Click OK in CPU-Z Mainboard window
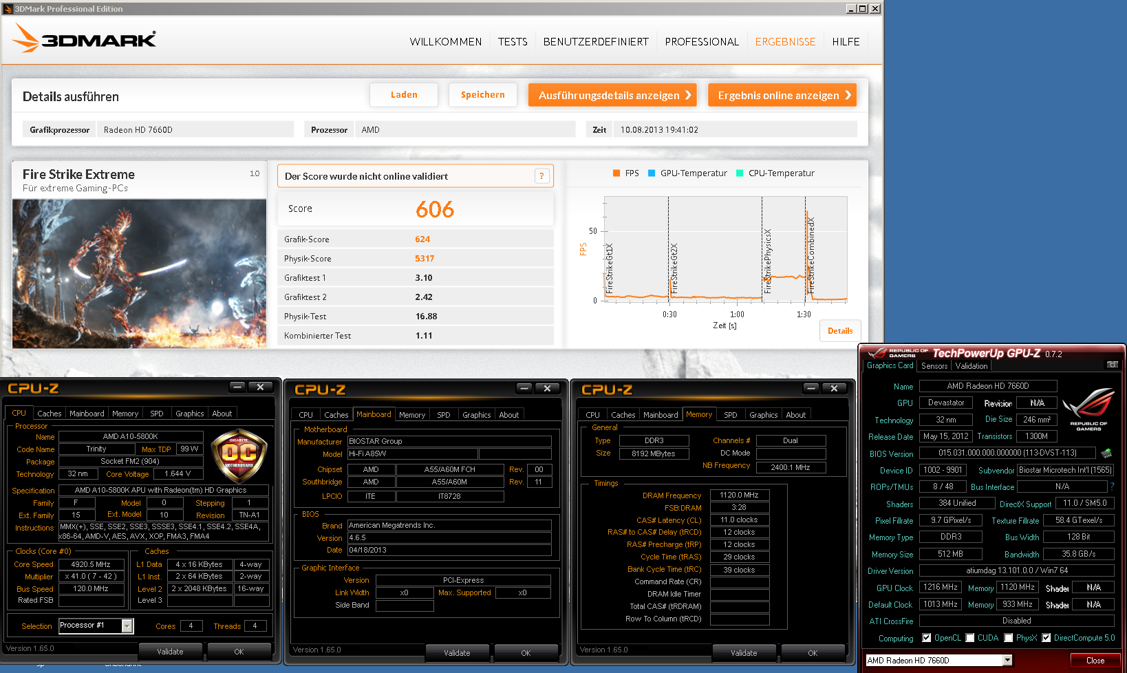This screenshot has height=673, width=1127. [x=526, y=653]
